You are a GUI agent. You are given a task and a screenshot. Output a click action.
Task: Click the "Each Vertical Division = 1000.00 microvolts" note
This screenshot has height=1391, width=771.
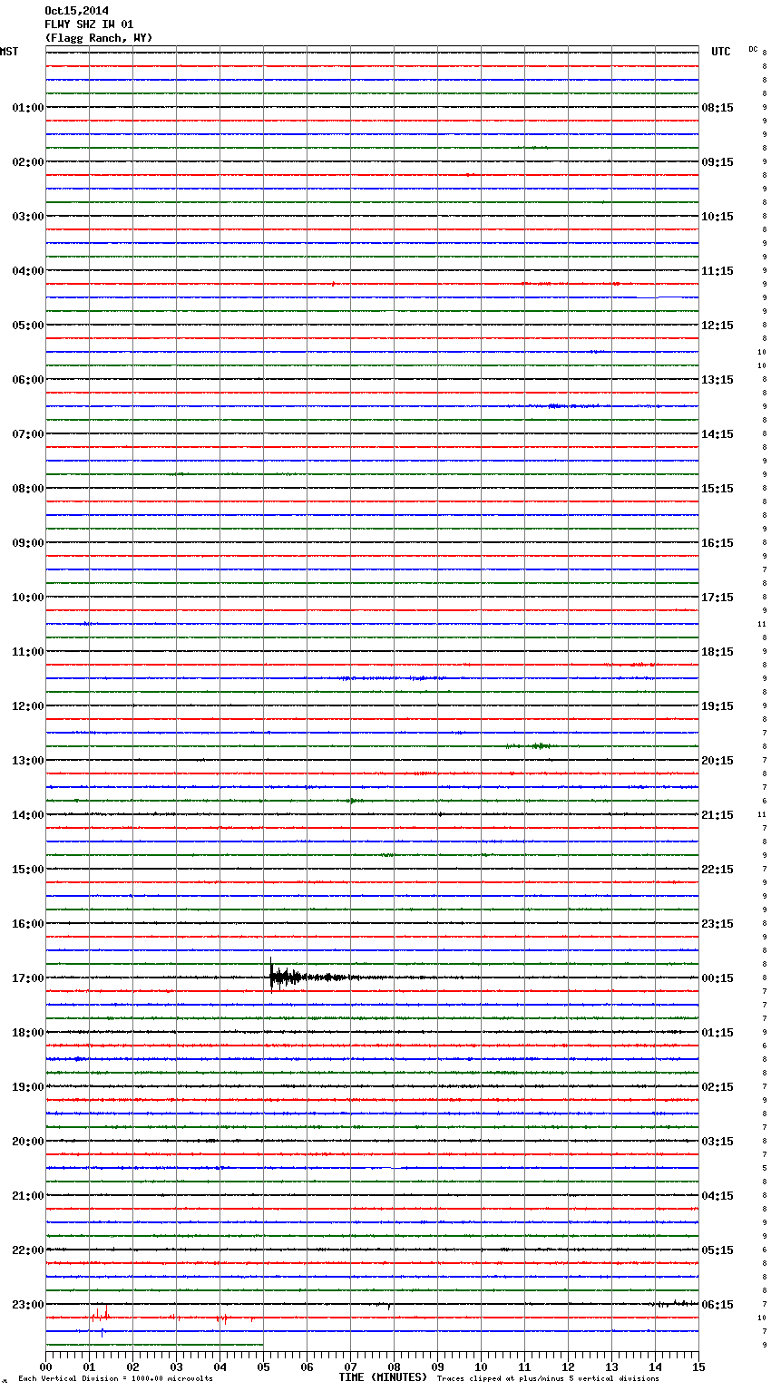tap(115, 1379)
